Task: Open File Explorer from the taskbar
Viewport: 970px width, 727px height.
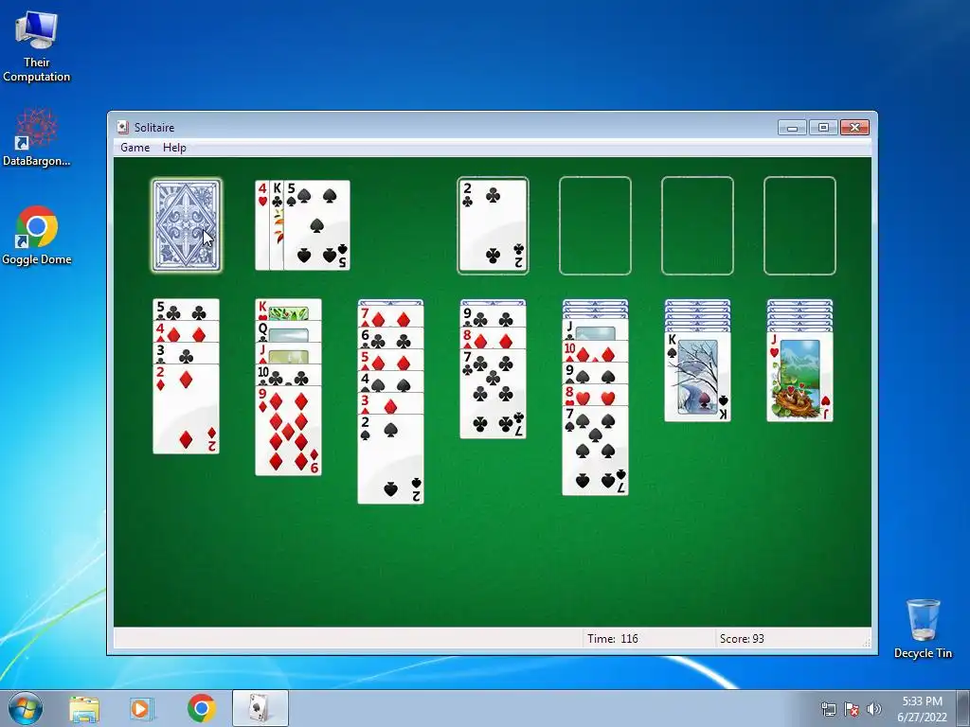Action: [84, 708]
